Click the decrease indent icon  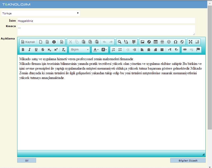[x=128, y=50]
